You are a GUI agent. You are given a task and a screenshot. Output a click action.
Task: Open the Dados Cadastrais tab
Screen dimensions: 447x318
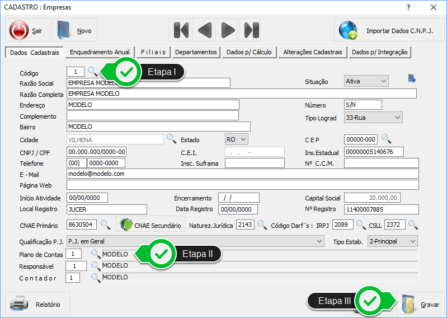pyautogui.click(x=34, y=53)
